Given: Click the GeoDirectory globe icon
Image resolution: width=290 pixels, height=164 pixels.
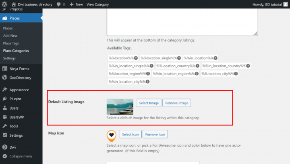Looking at the screenshot, I should point(4,78).
